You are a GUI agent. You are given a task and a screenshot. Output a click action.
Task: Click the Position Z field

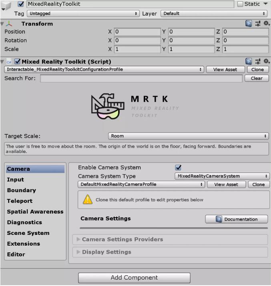245,32
